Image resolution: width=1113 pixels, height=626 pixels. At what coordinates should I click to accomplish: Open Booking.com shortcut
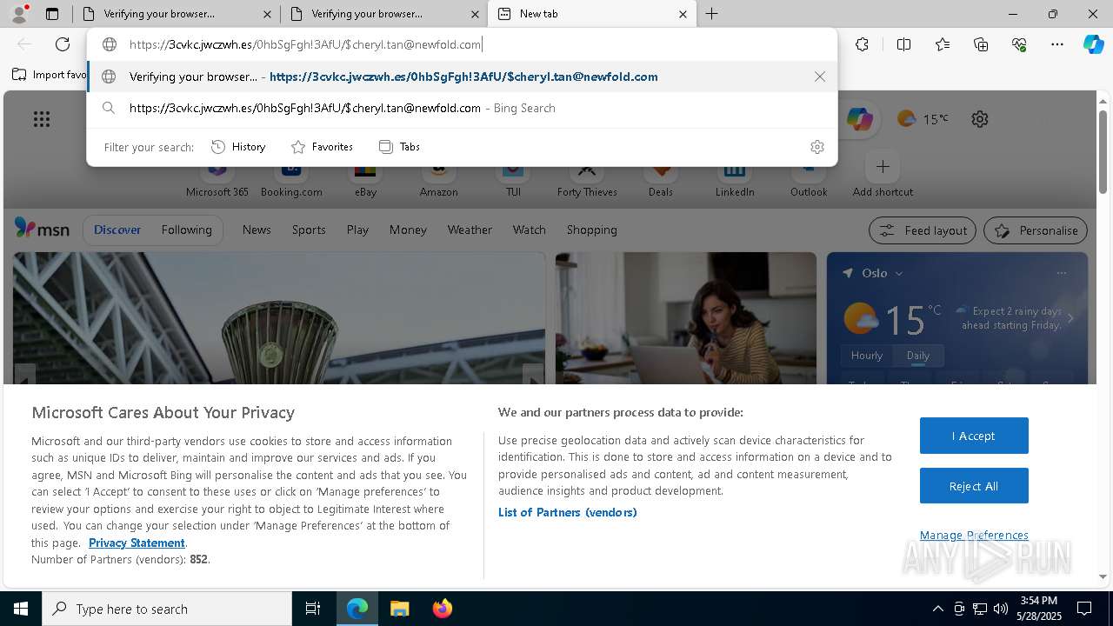coord(291,181)
